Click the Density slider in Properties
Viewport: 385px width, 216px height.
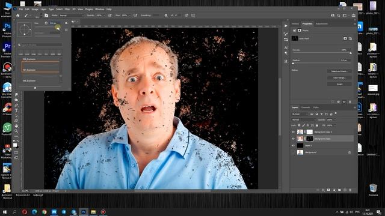[322, 53]
